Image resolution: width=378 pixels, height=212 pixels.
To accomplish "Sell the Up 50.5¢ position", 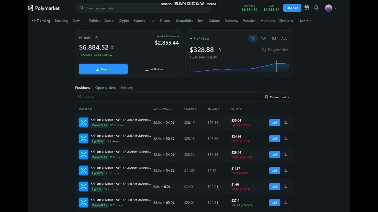I will [x=275, y=138].
